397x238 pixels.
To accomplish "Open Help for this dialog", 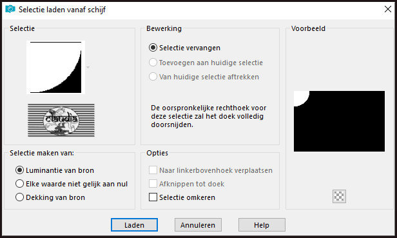I will tap(262, 225).
